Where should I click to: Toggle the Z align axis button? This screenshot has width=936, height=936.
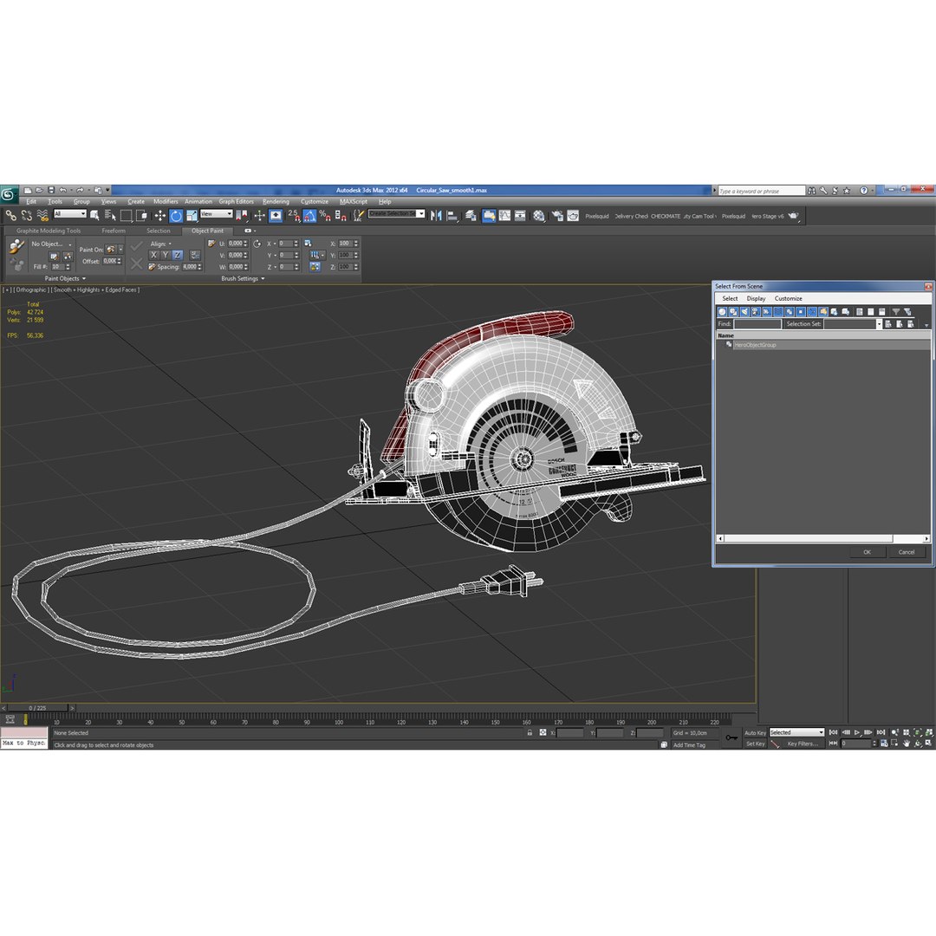(x=178, y=255)
